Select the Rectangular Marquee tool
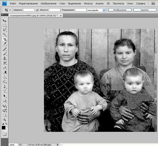The image size is (158, 146). pos(4,25)
